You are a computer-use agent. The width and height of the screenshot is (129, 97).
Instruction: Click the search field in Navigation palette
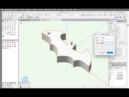(x=118, y=70)
